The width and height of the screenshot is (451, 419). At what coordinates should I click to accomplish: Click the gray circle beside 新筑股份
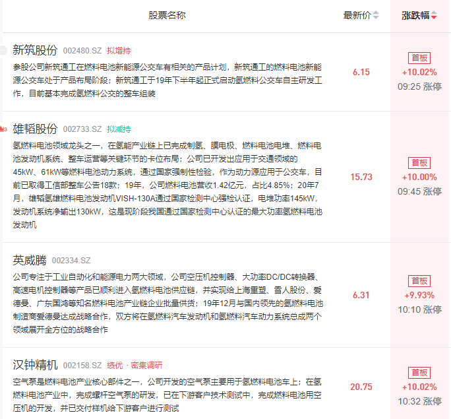coord(3,50)
